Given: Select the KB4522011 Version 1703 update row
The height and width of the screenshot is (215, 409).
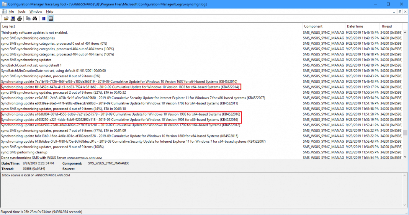Looking at the screenshot, I should (x=201, y=103).
